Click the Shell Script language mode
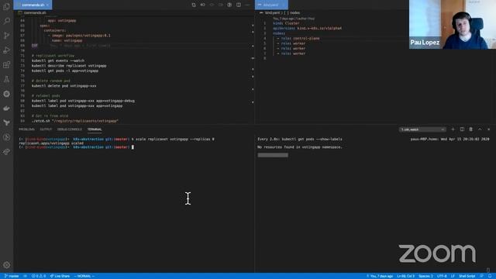 pyautogui.click(x=467, y=276)
